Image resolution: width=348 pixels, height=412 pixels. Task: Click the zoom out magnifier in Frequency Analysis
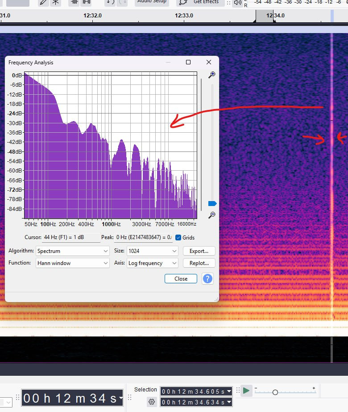[211, 215]
